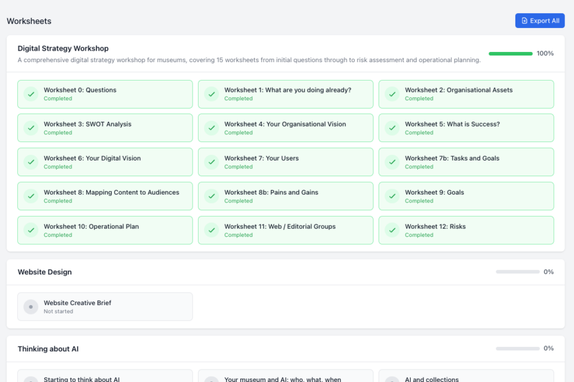The image size is (574, 382).
Task: Click the completed check on Worksheet 10: Operational Plan
Action: [x=31, y=230]
